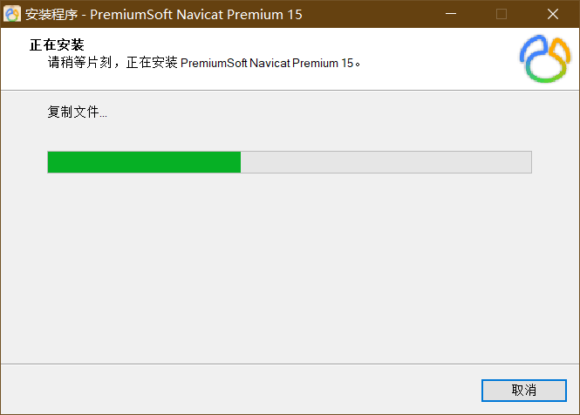
Task: Click the green filled part of the progress bar
Action: pyautogui.click(x=144, y=162)
